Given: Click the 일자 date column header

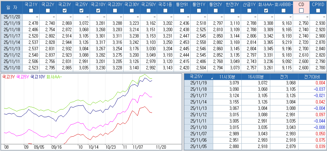Looking at the screenshot, I should [x=11, y=7].
